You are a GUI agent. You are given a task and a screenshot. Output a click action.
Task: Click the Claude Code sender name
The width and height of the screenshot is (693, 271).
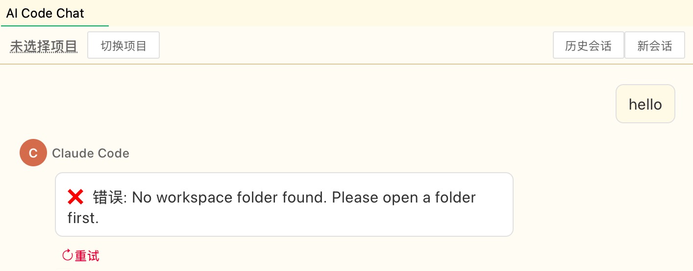click(91, 153)
